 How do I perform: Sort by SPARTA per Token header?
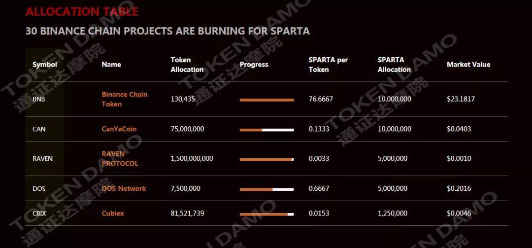pyautogui.click(x=328, y=65)
